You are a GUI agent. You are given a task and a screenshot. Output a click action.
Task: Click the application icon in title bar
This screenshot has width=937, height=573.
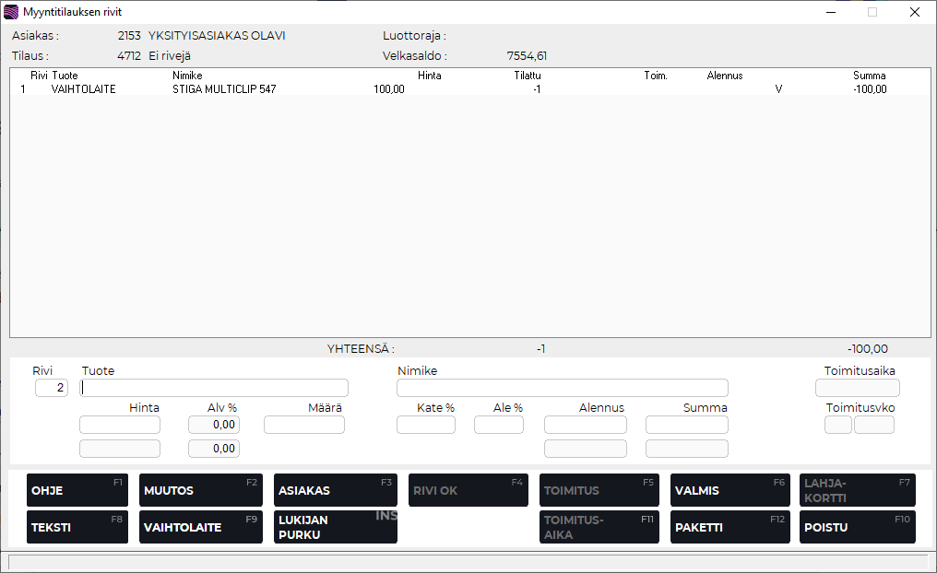pos(11,12)
